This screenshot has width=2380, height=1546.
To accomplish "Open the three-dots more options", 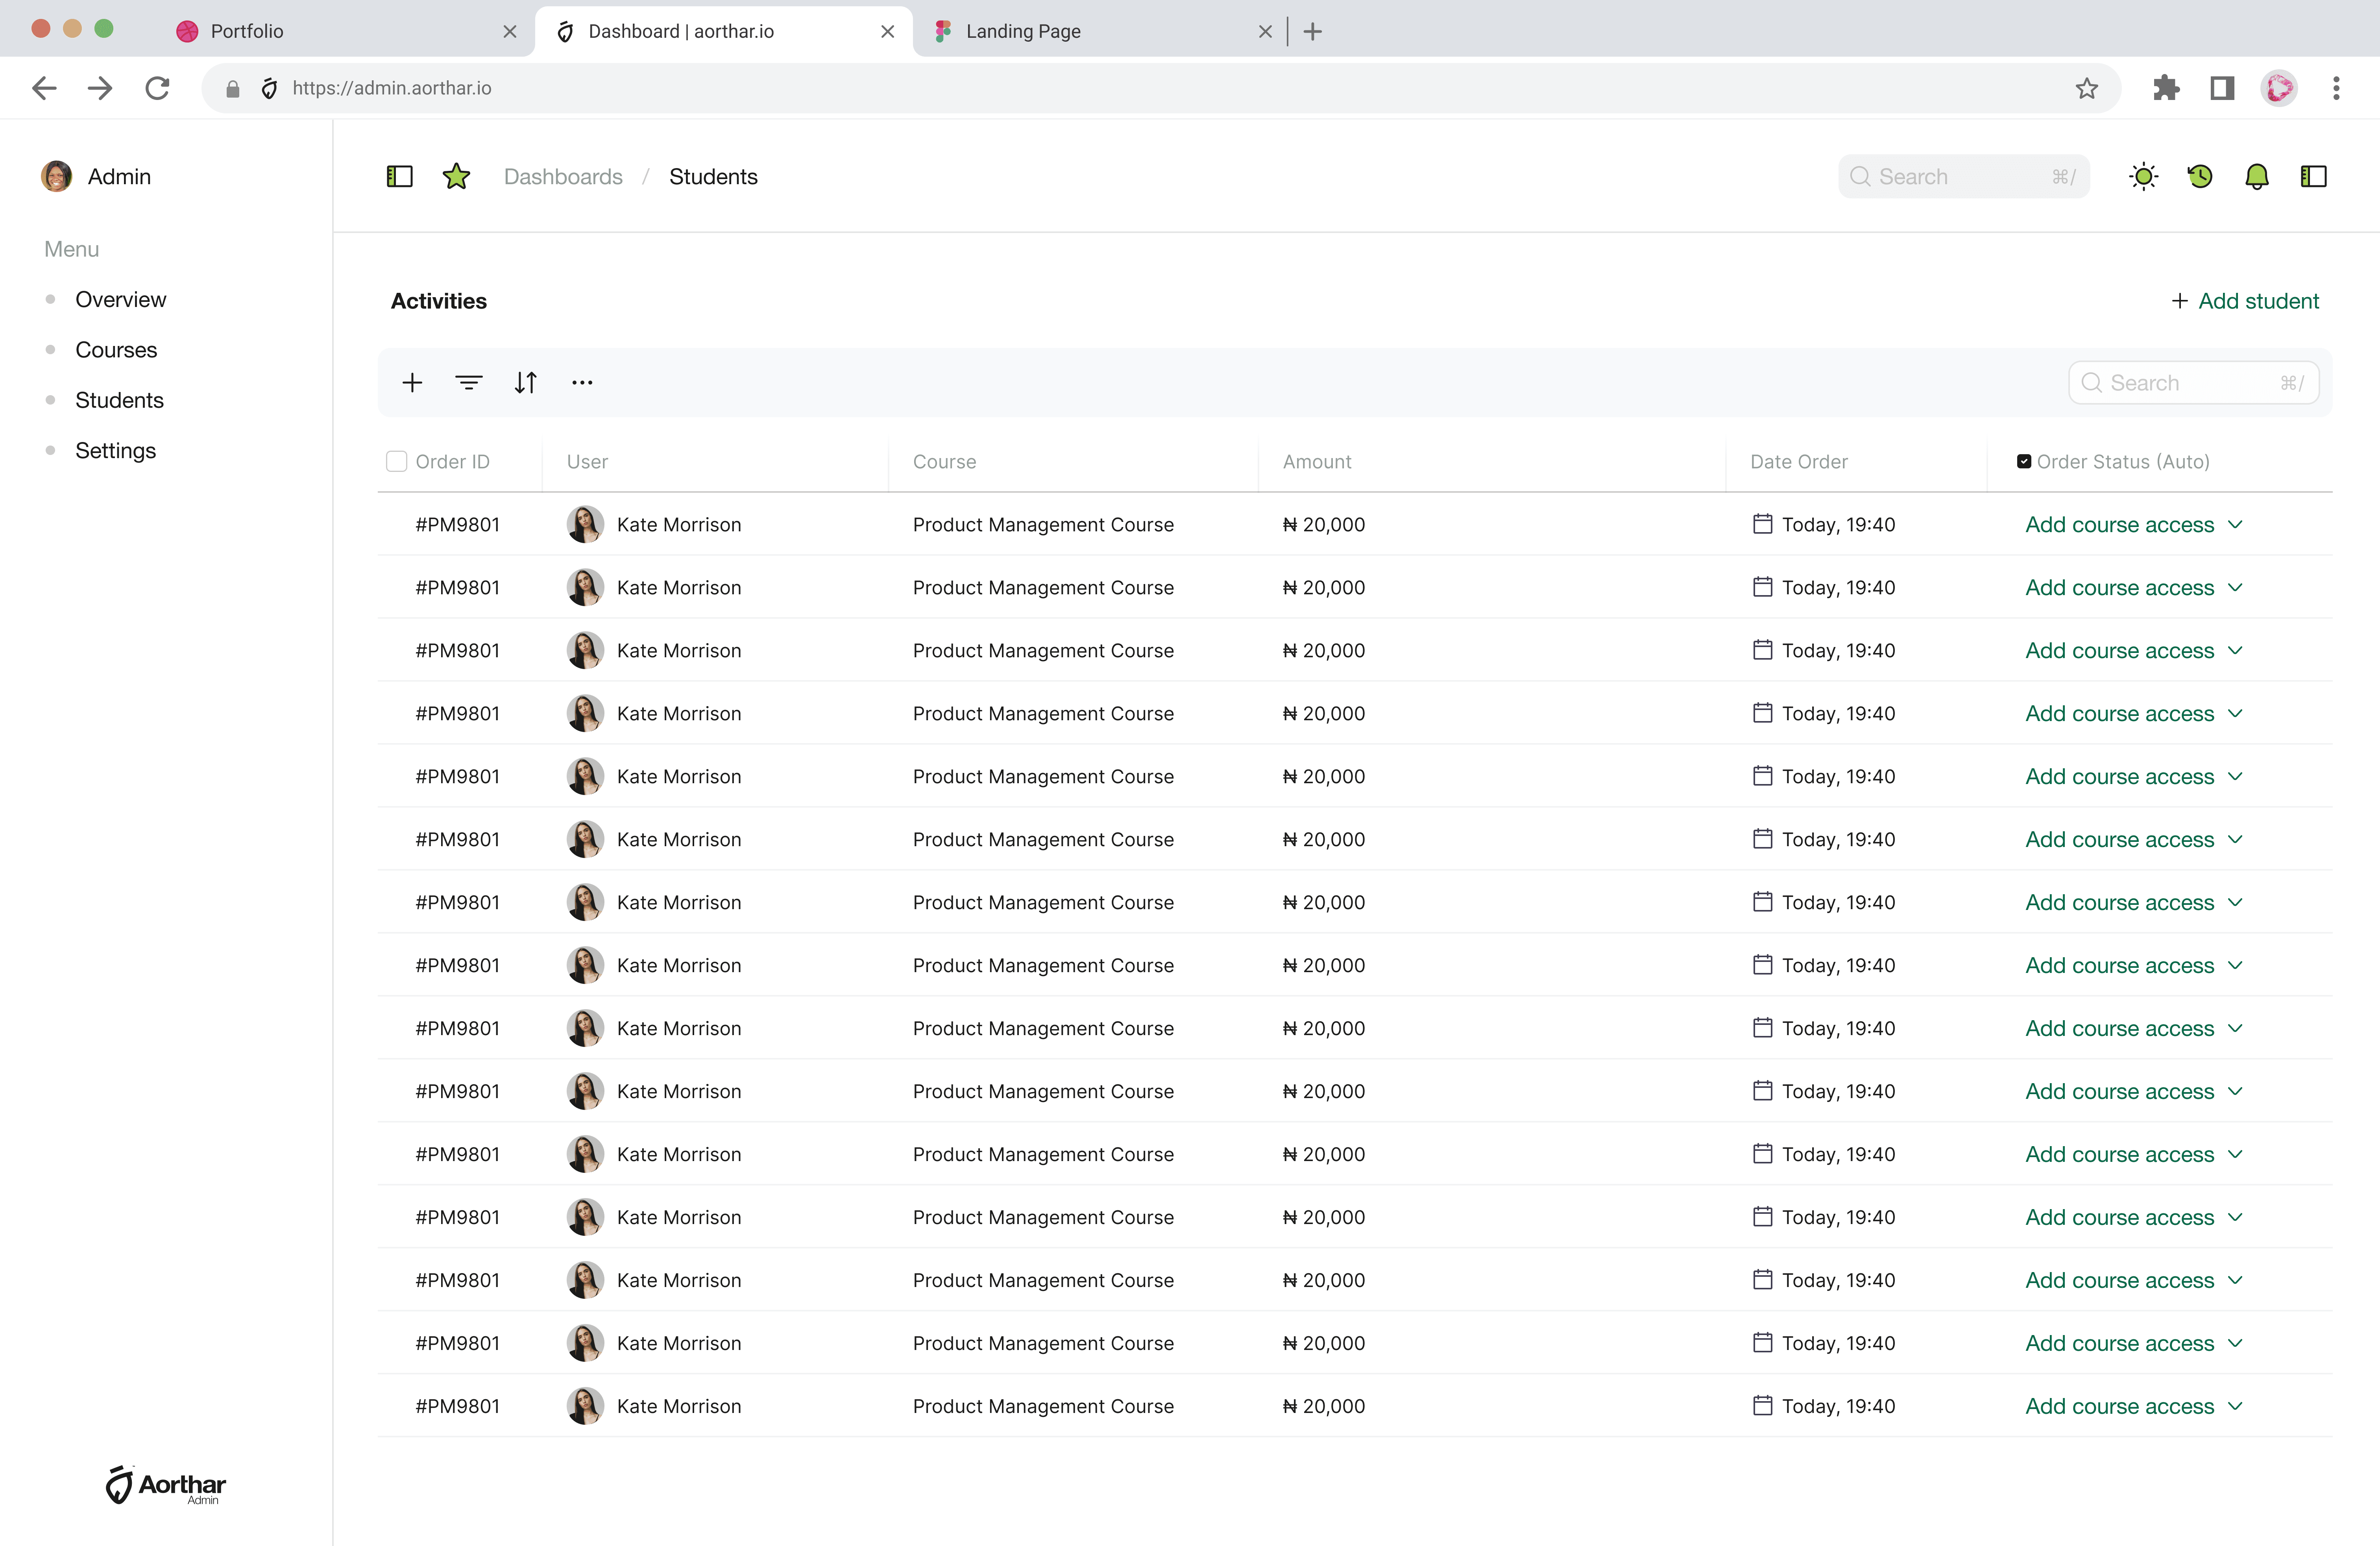I will (582, 383).
